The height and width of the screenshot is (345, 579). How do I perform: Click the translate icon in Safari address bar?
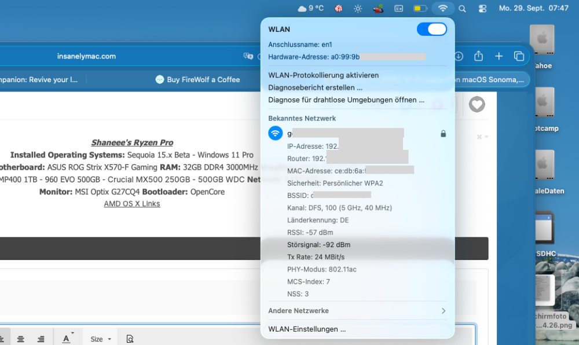[248, 57]
